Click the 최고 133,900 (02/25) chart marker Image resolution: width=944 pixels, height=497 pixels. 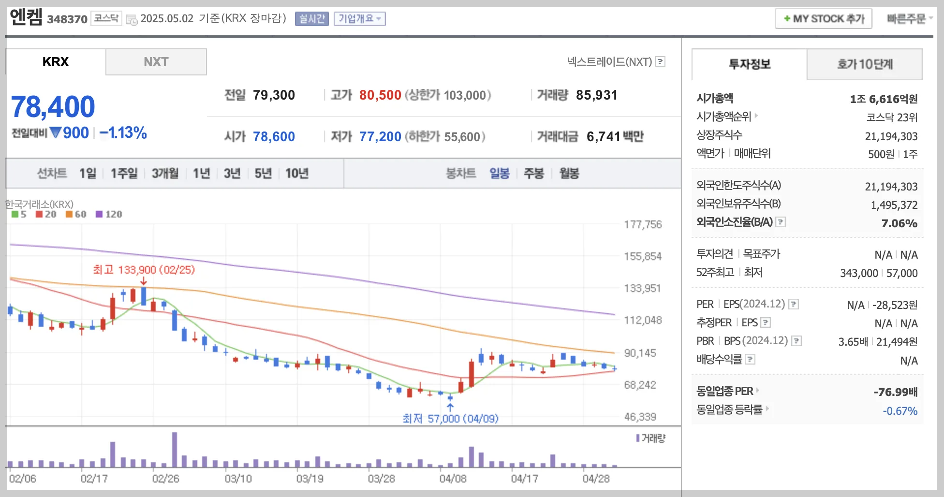click(144, 270)
